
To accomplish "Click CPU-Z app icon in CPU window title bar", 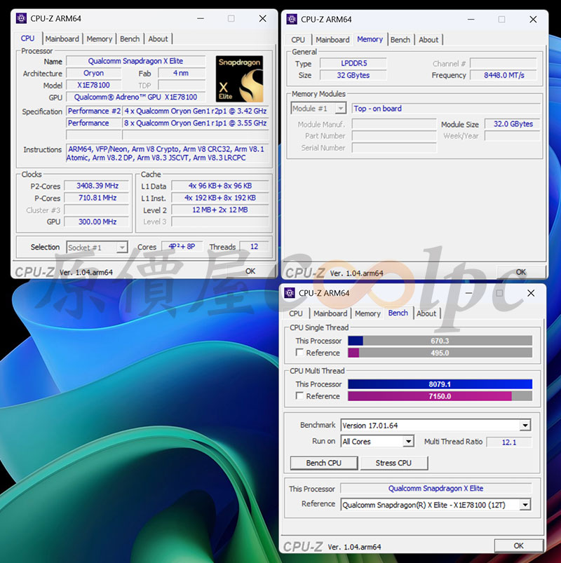I will click(22, 18).
